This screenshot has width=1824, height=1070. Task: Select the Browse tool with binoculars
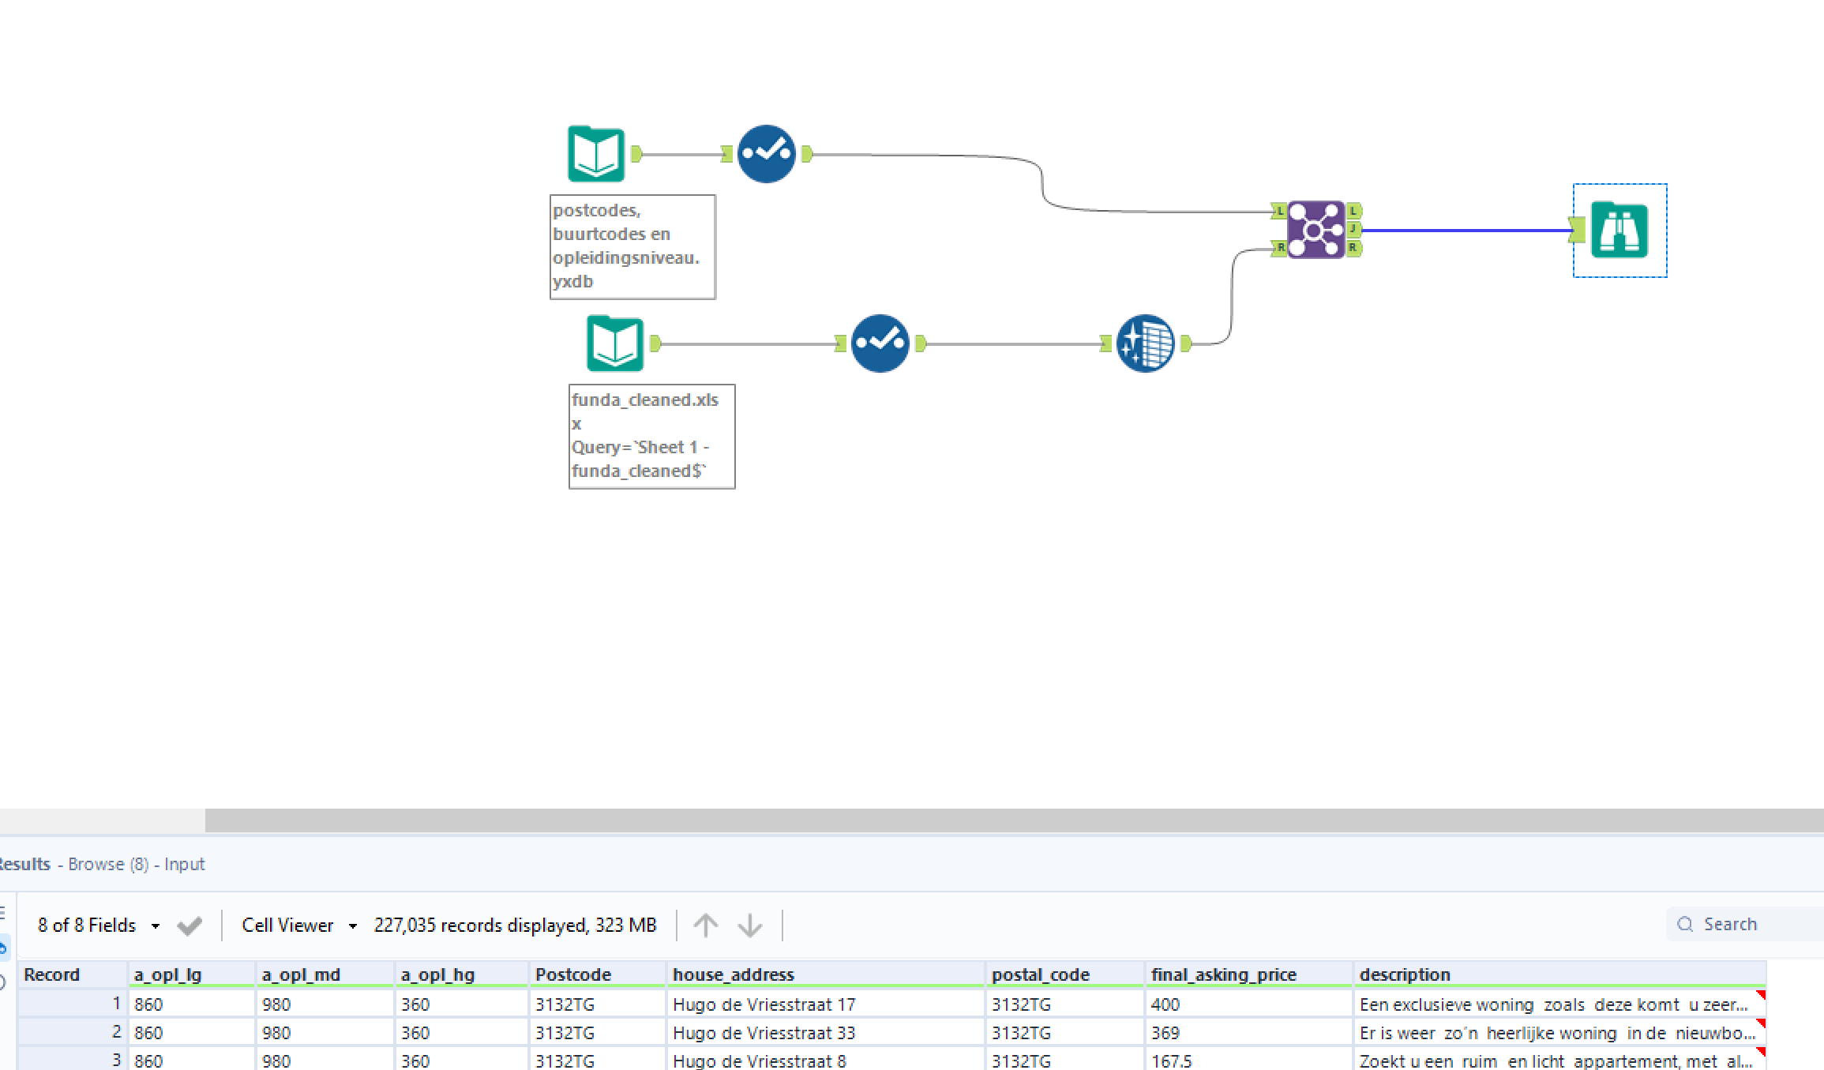tap(1619, 230)
